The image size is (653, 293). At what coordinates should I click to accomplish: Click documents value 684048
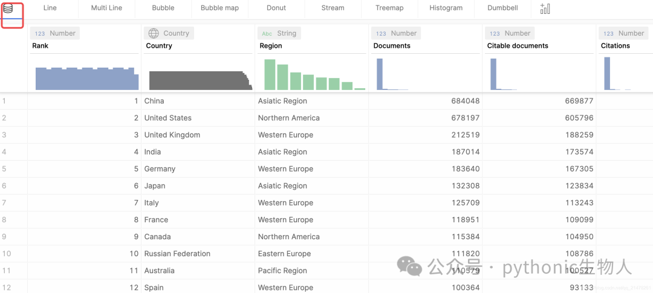point(465,101)
